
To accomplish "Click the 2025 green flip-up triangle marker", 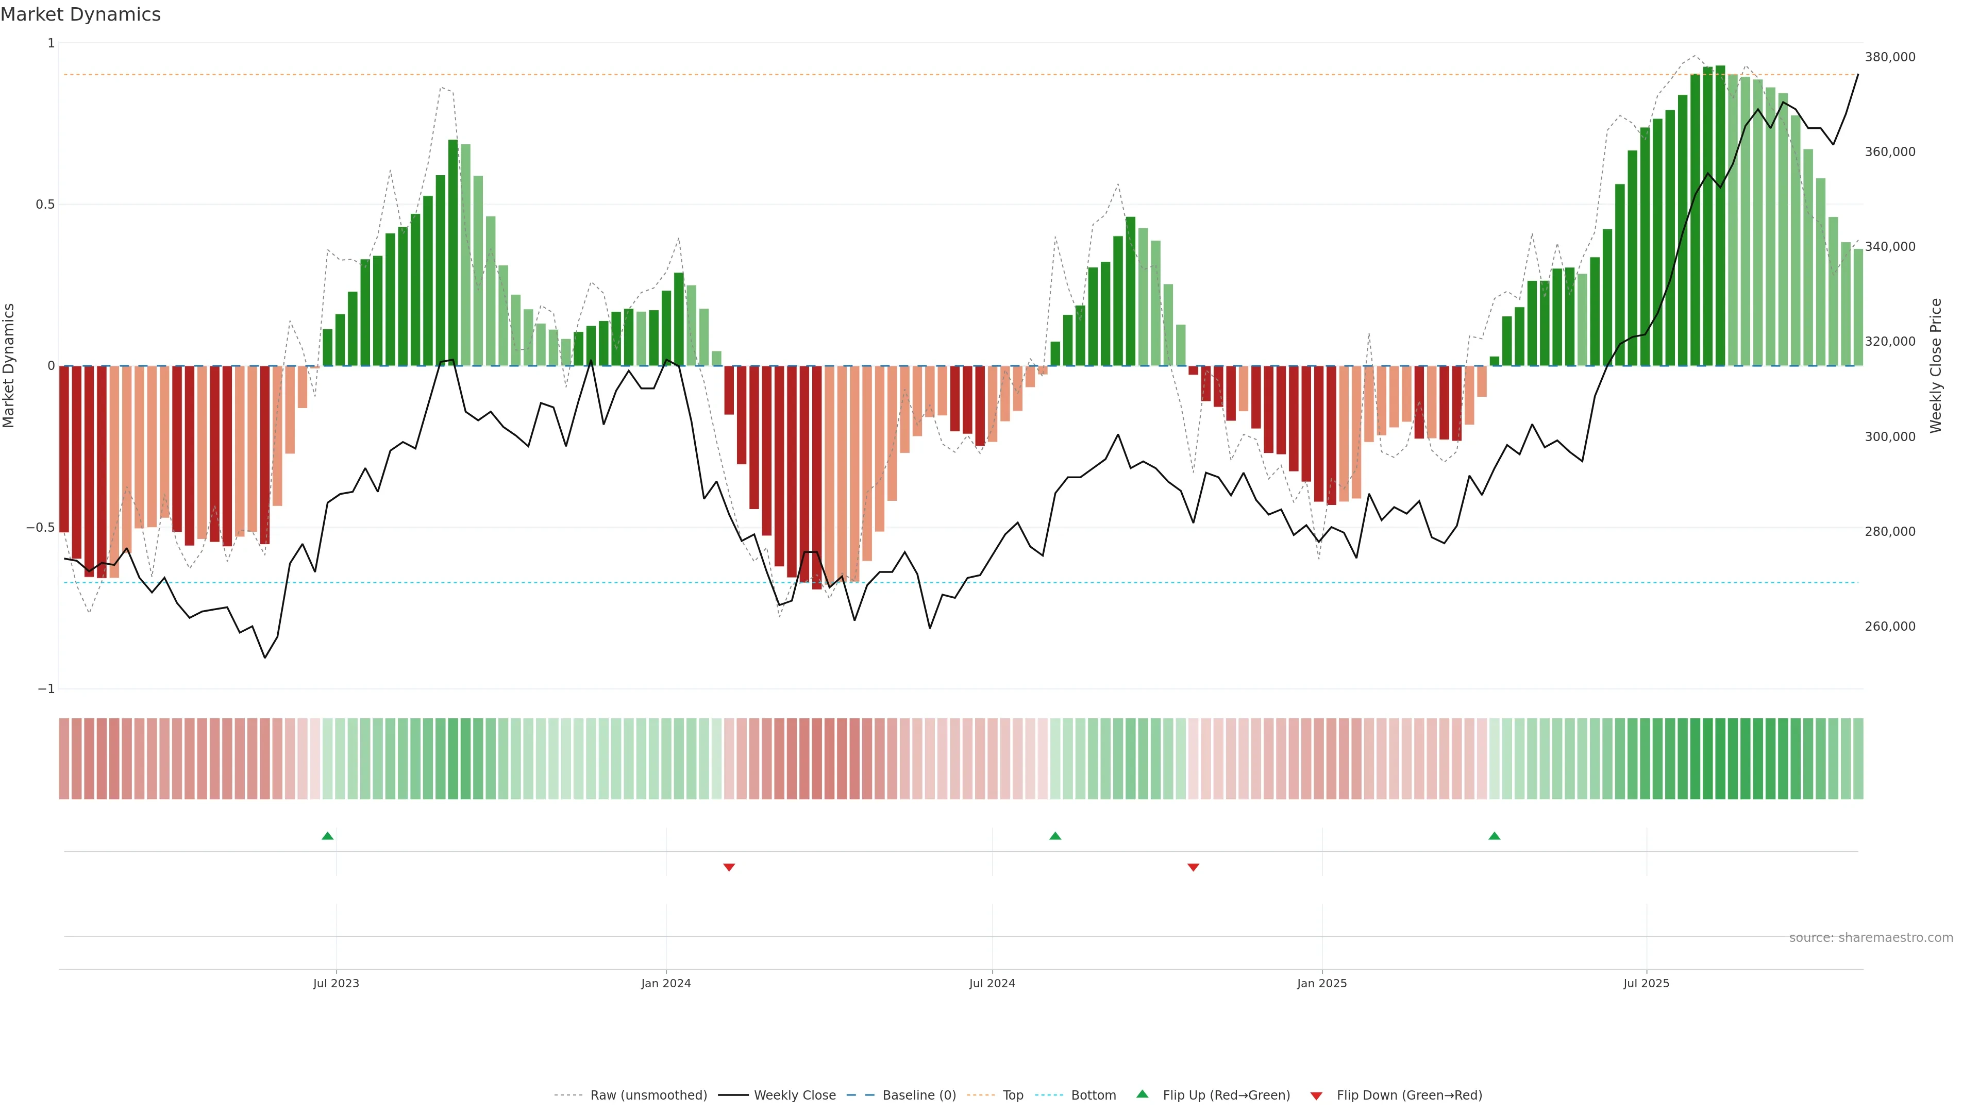I will [x=1494, y=836].
